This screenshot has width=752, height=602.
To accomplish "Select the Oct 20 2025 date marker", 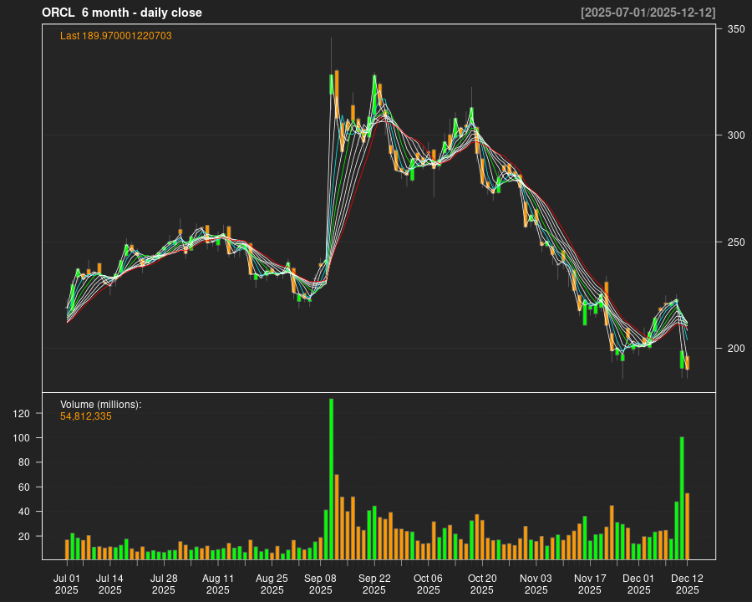I will pyautogui.click(x=482, y=584).
